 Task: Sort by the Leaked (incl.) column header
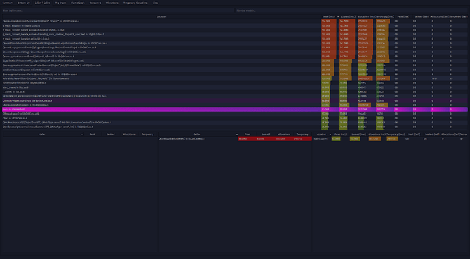point(347,17)
